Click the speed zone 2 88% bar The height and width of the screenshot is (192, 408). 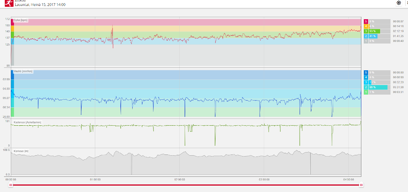[378, 87]
